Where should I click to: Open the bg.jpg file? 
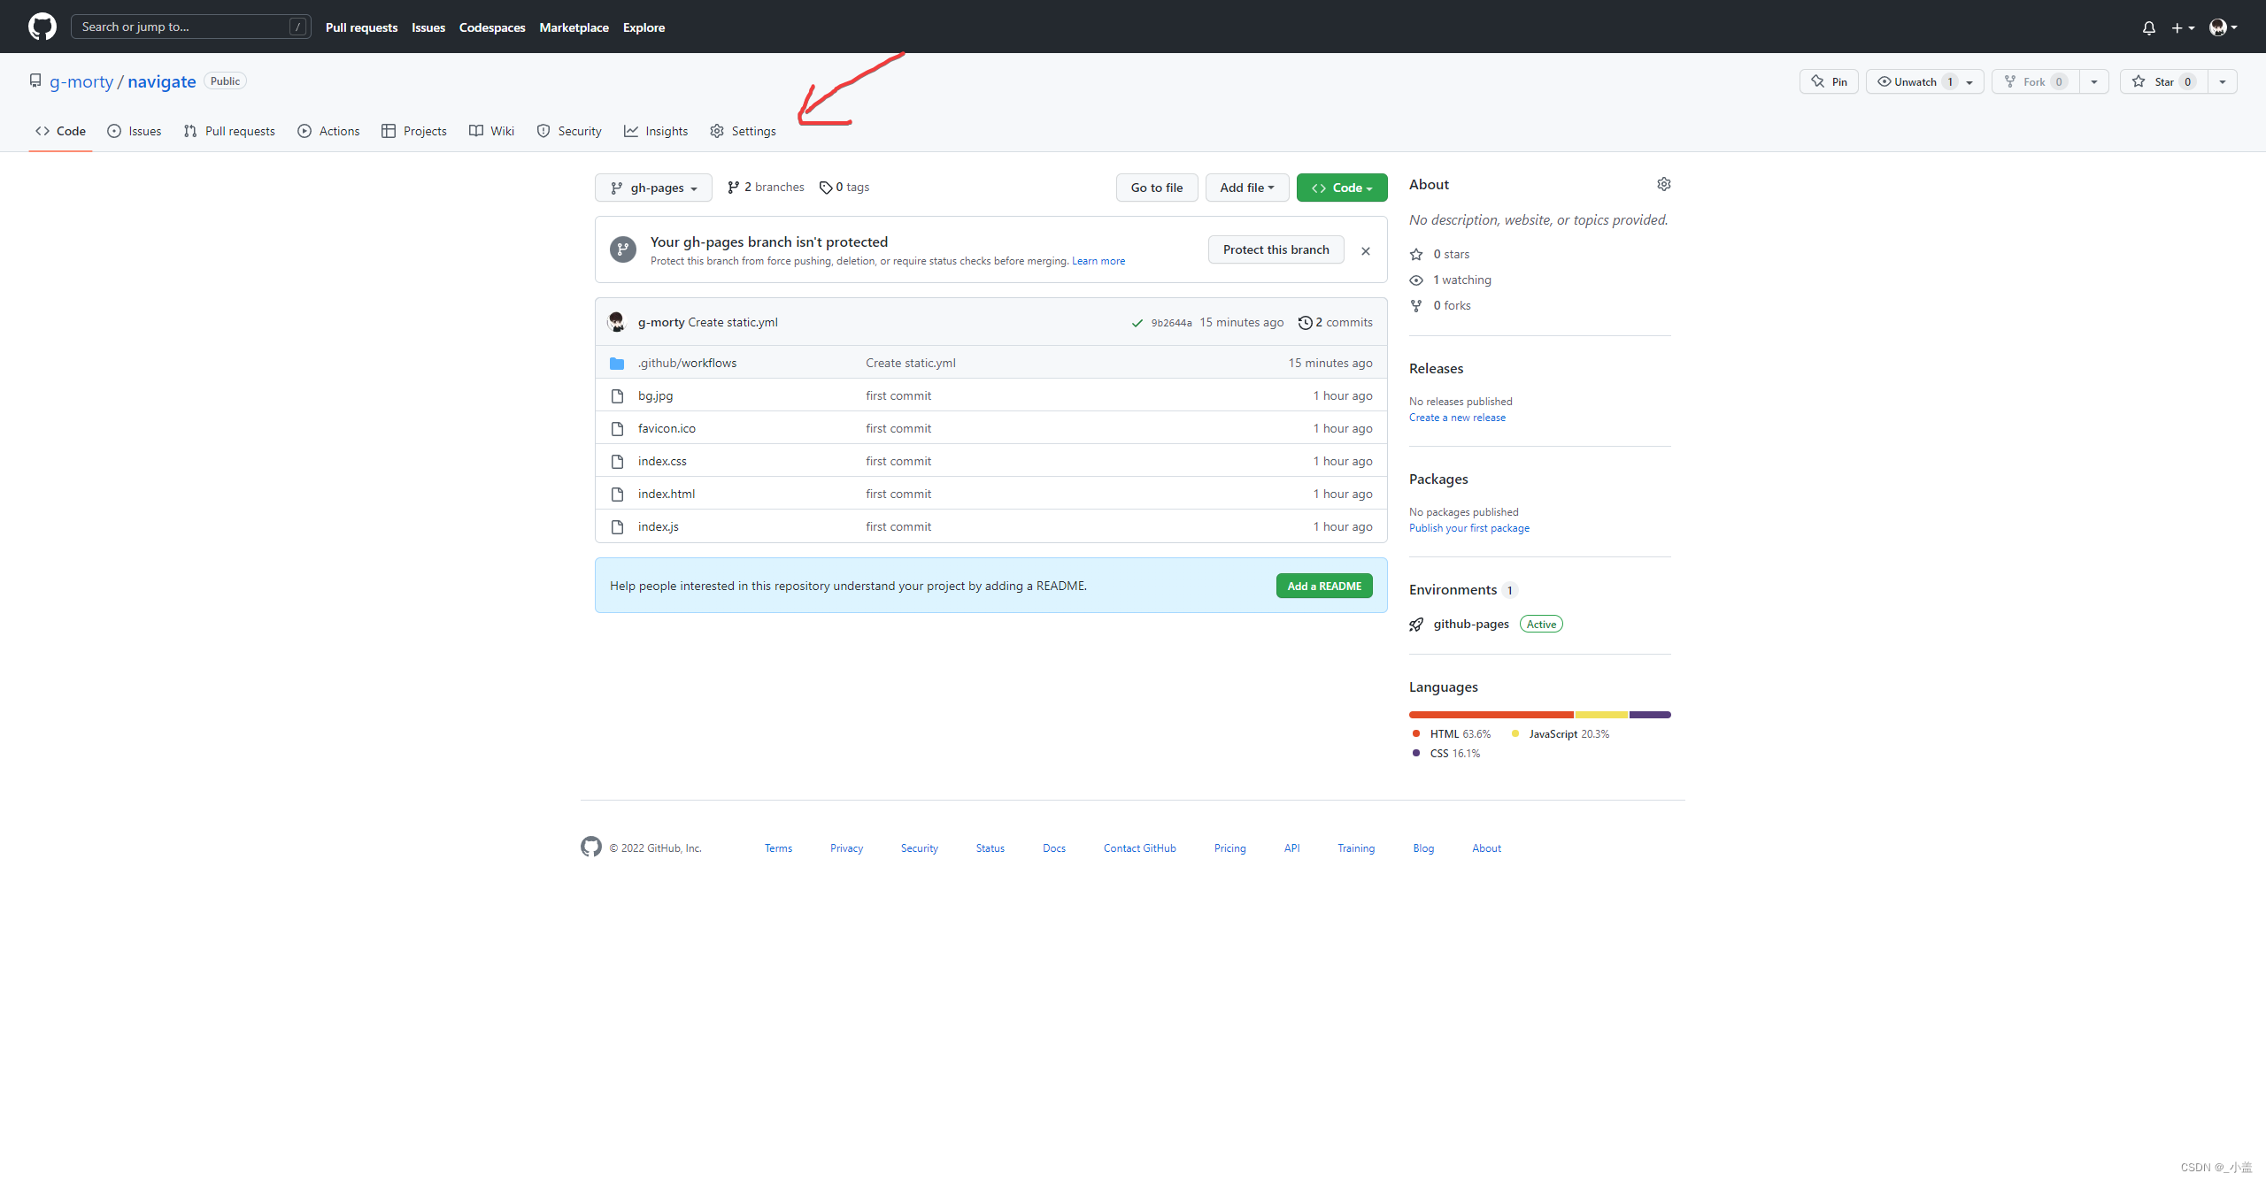click(655, 395)
